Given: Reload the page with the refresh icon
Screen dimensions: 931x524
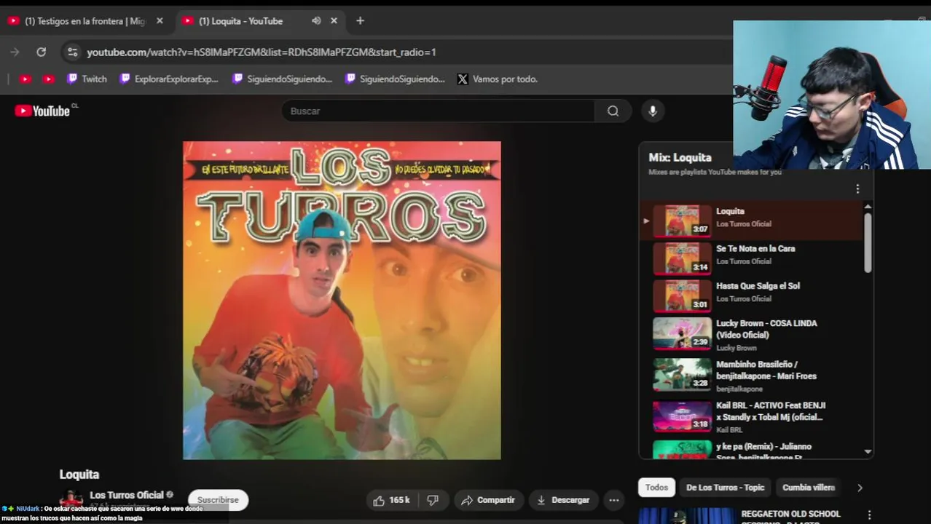Looking at the screenshot, I should pyautogui.click(x=42, y=52).
